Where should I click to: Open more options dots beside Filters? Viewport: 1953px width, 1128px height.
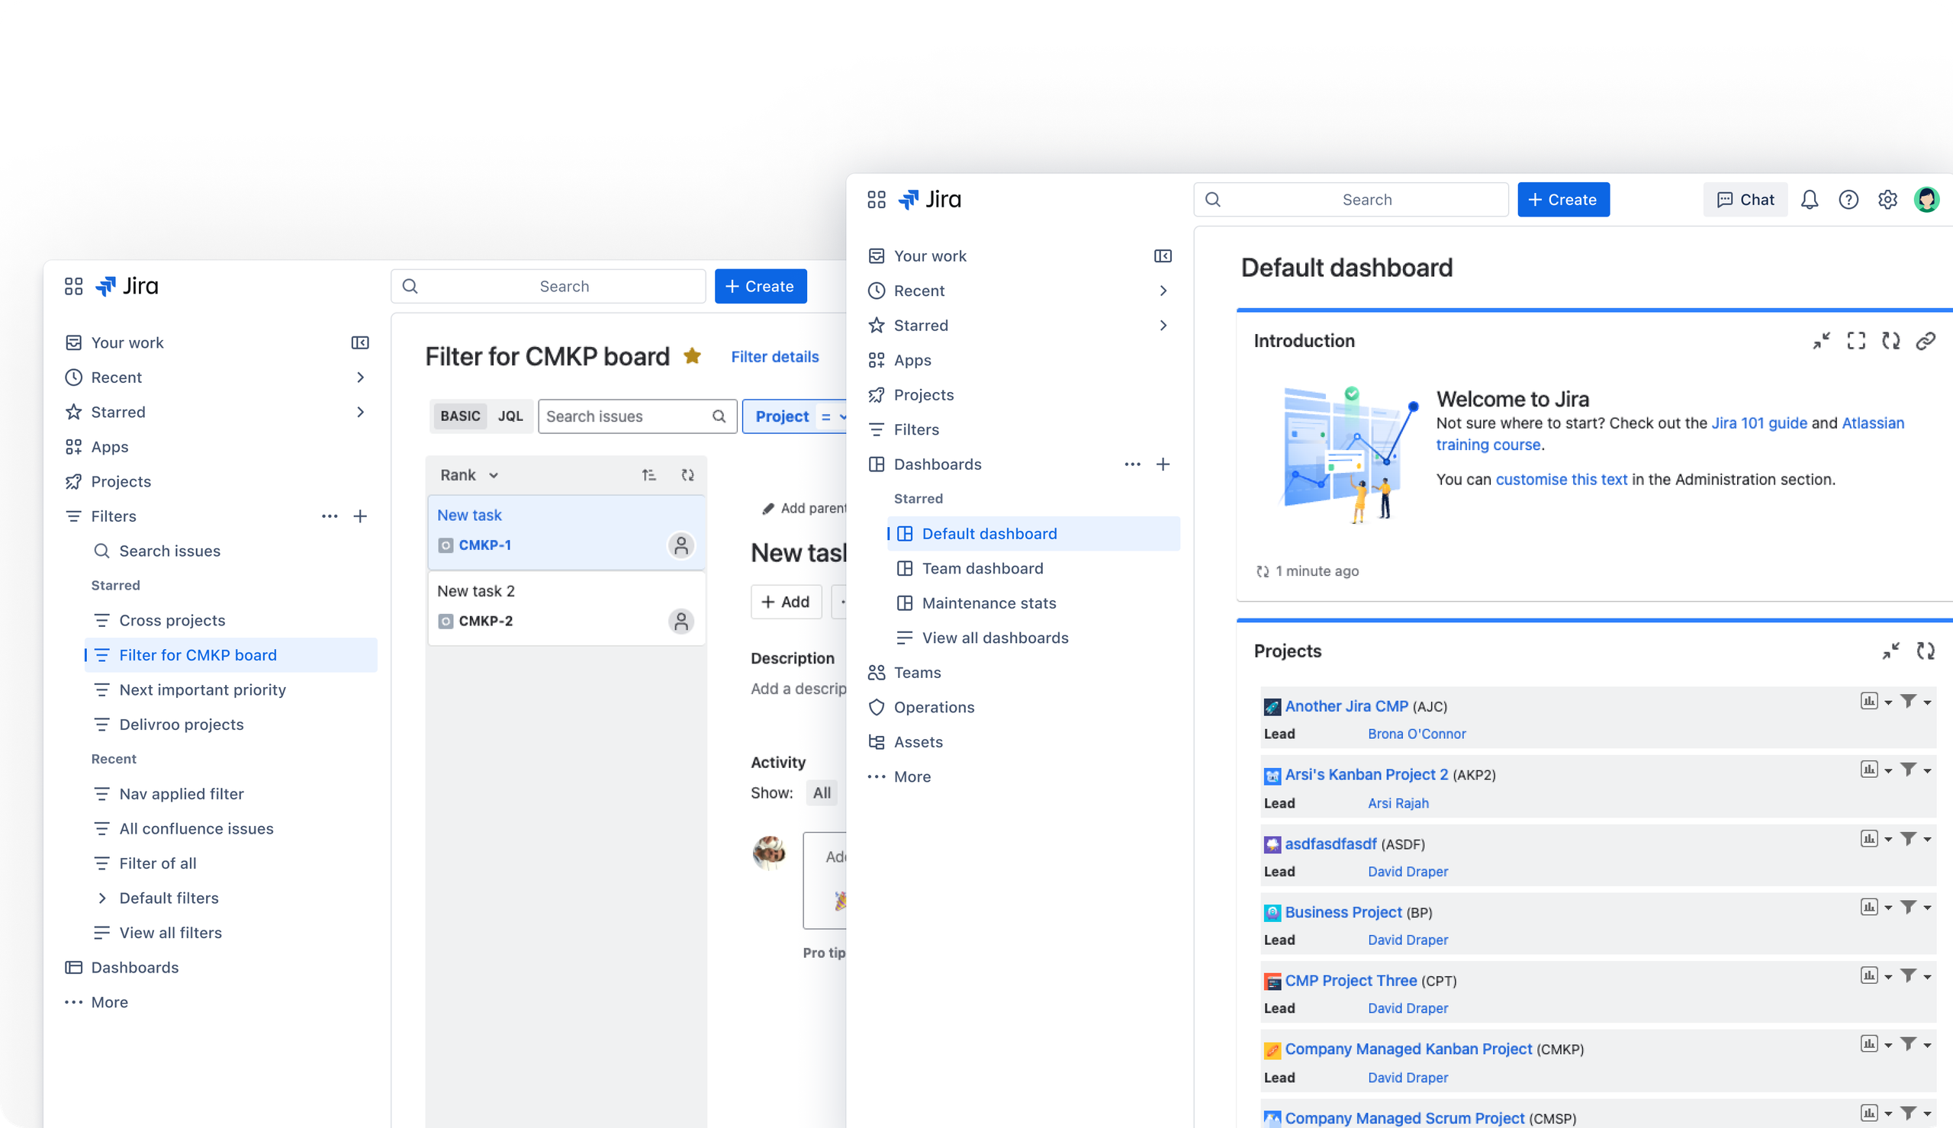tap(330, 517)
